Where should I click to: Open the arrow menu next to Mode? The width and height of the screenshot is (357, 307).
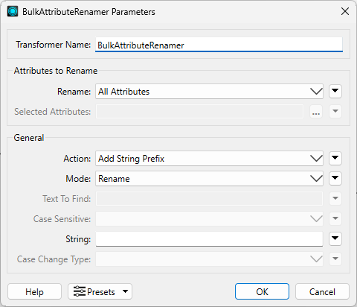[335, 178]
